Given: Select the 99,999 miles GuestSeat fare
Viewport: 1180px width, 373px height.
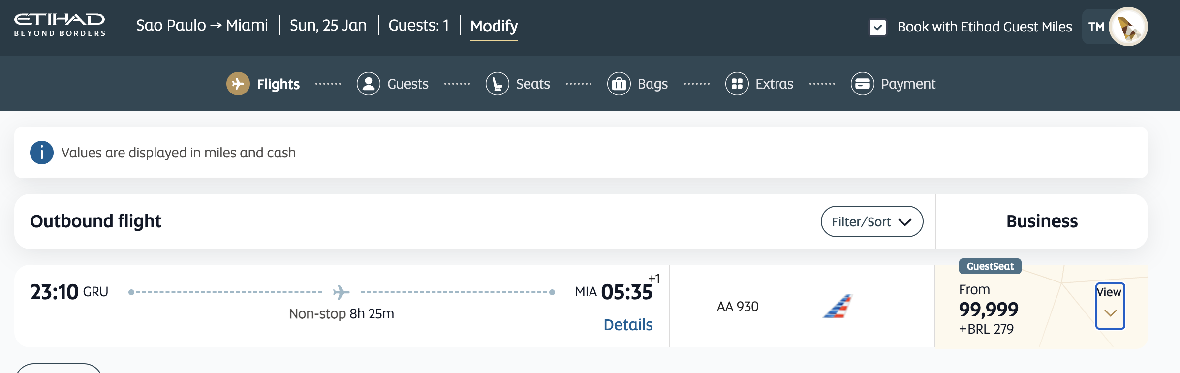Looking at the screenshot, I should click(988, 309).
